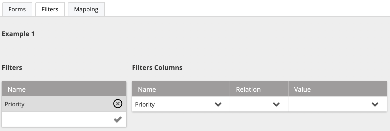Screen dimensions: 390x131
Task: Expand the Relation dropdown chevron
Action: (276, 104)
